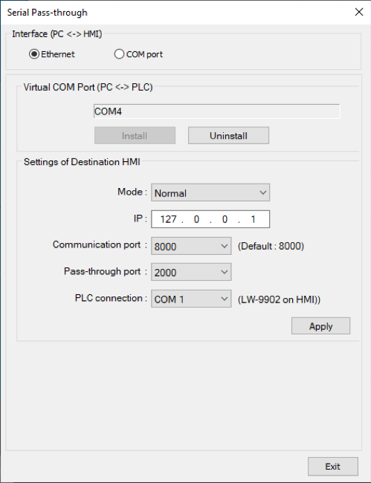Open the PLC connection COM 1 dropdown
Image resolution: width=371 pixels, height=483 pixels.
pyautogui.click(x=191, y=299)
